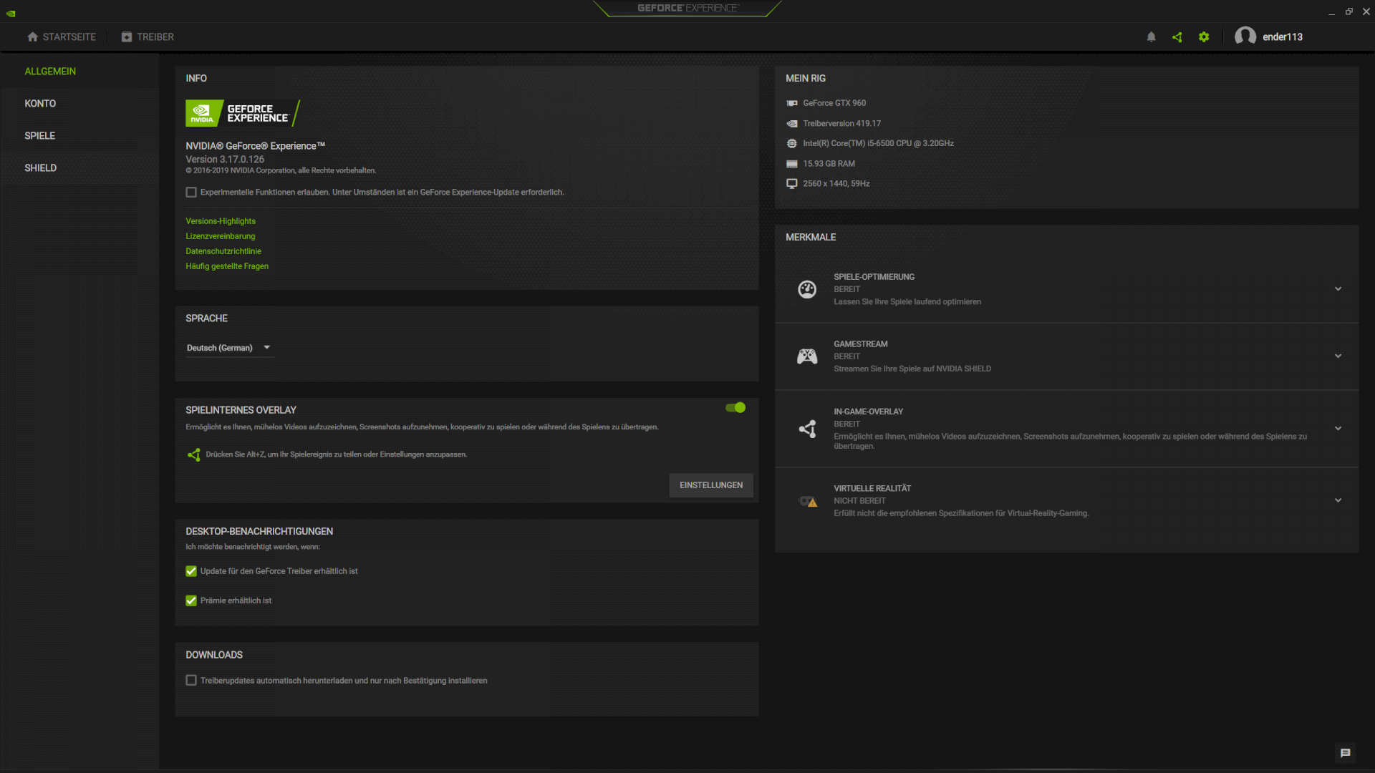Image resolution: width=1375 pixels, height=773 pixels.
Task: Click the gamepad icon for Gamestream
Action: click(807, 356)
